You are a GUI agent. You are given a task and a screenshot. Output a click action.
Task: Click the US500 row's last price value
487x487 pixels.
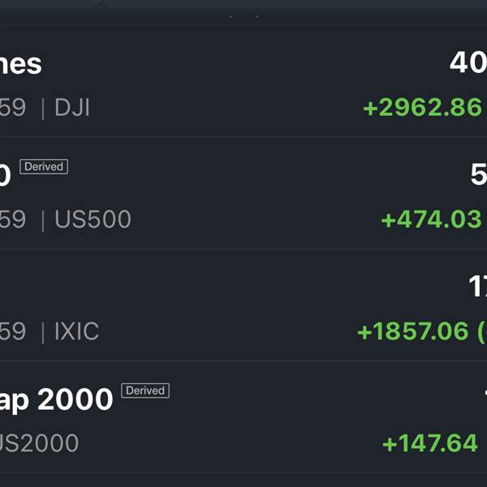tap(479, 175)
